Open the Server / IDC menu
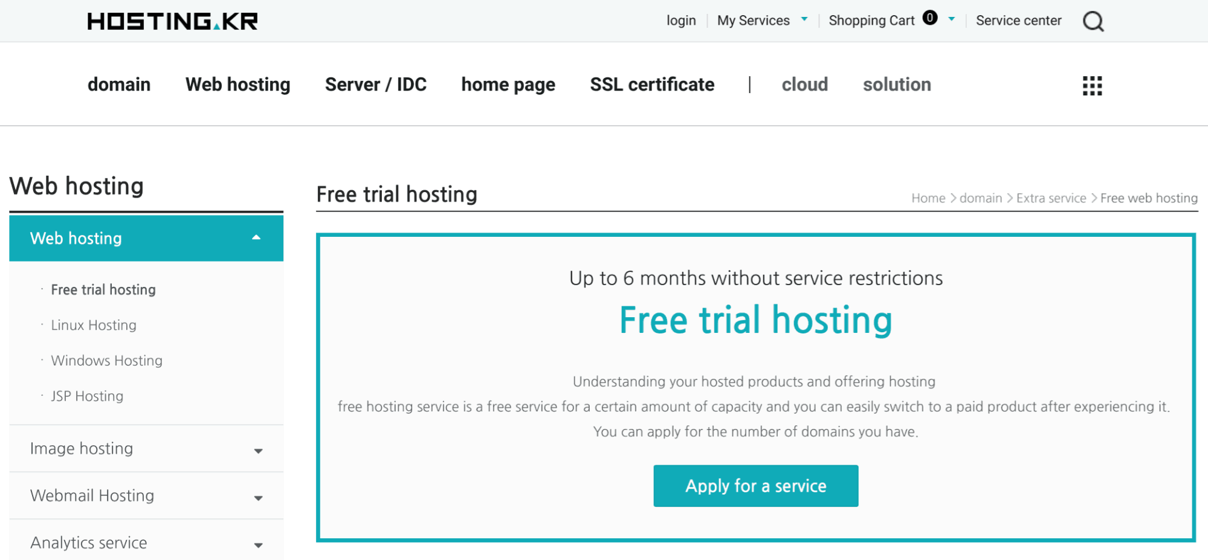Screen dimensions: 1208x560 tap(376, 85)
